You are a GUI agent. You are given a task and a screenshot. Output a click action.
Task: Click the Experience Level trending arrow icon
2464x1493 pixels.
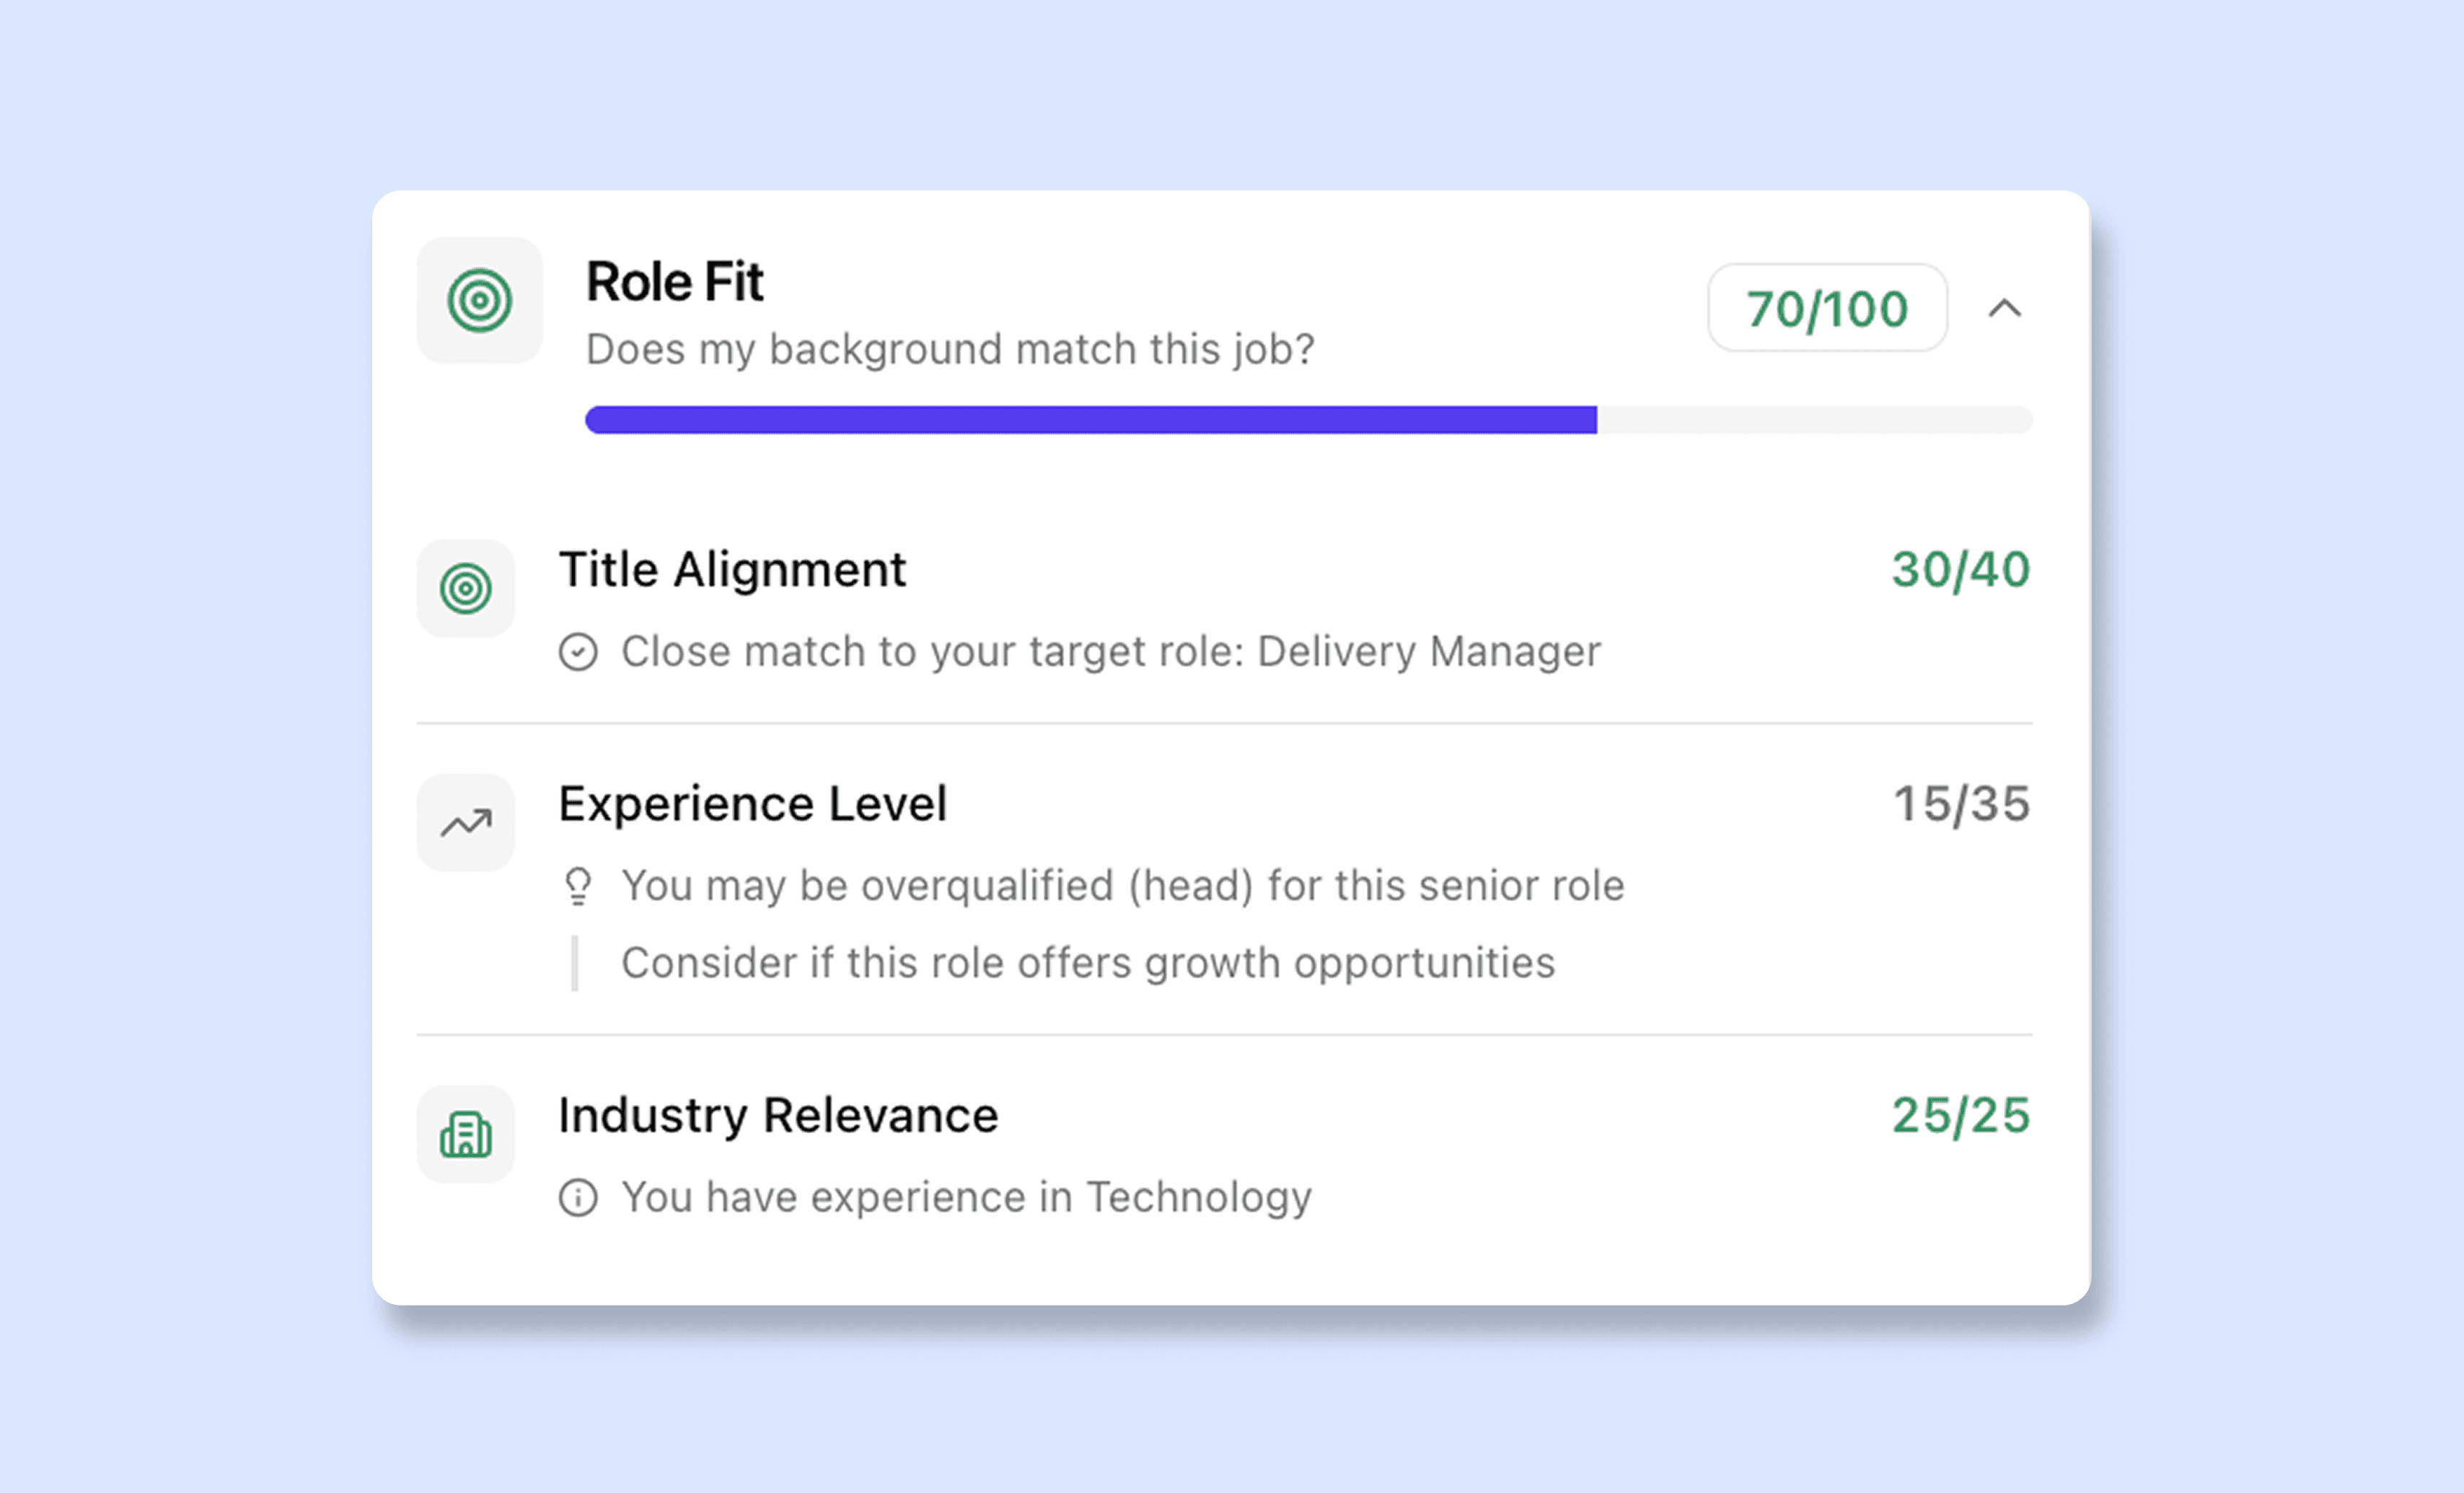coord(465,822)
